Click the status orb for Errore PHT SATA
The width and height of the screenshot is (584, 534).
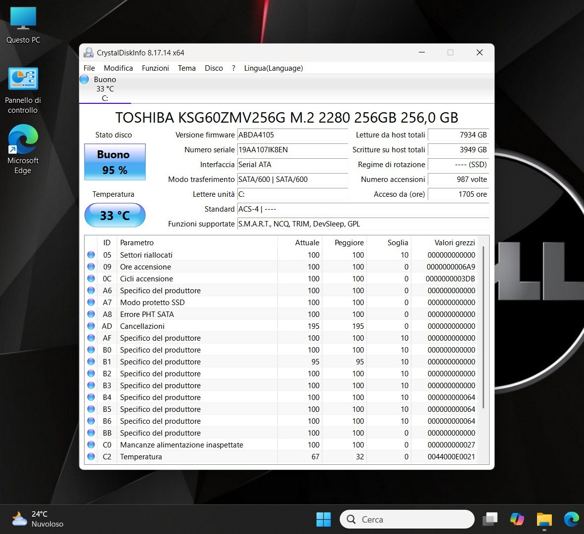click(x=91, y=314)
